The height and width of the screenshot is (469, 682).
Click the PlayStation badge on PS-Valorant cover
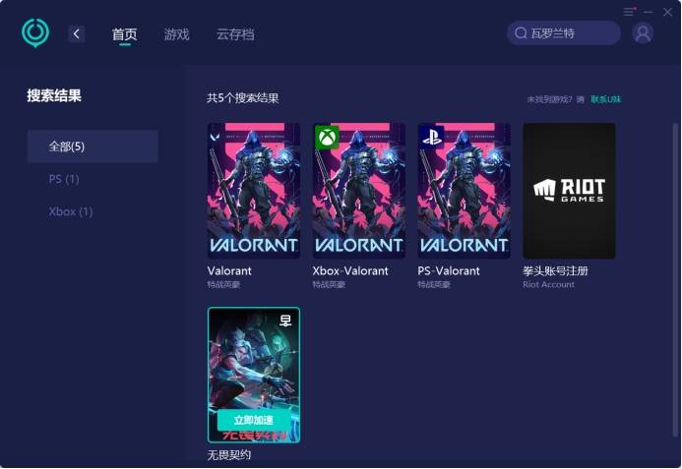[x=432, y=137]
